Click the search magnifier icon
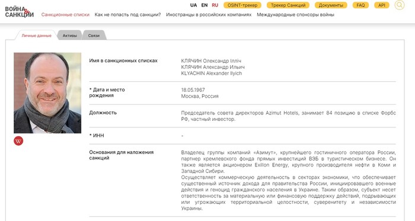Image resolution: width=415 pixels, height=221 pixels. [x=400, y=5]
